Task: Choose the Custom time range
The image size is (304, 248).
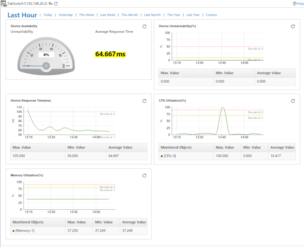Action: [211, 15]
